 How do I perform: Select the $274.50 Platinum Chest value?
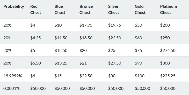[168, 50]
